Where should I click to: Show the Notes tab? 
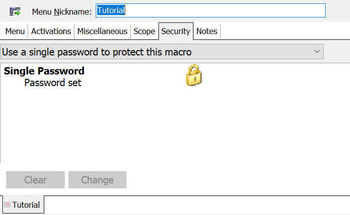(207, 31)
